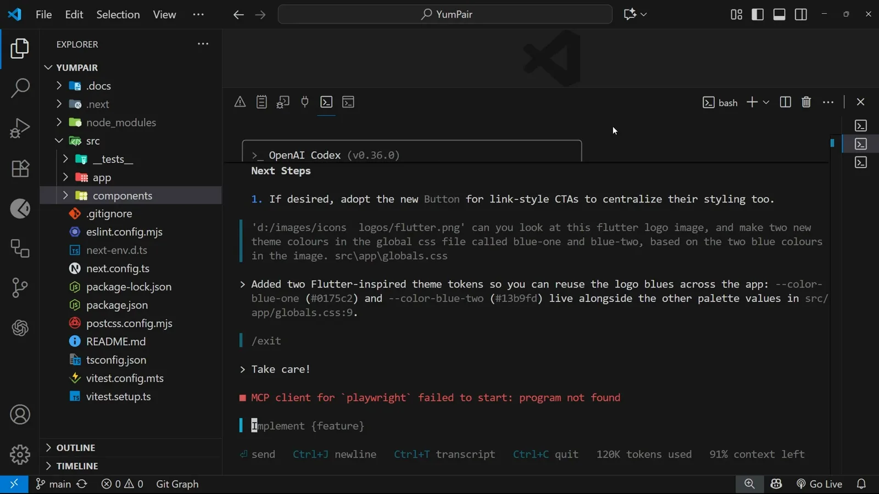The width and height of the screenshot is (879, 494).
Task: Click the round eye-shaped icon in the activity bar
Action: point(20,209)
